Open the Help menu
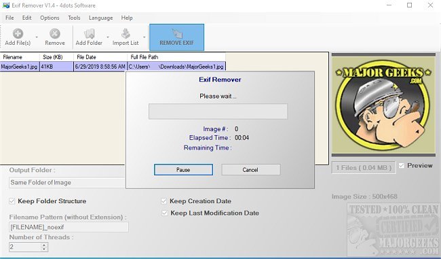This screenshot has width=441, height=259. pyautogui.click(x=127, y=18)
